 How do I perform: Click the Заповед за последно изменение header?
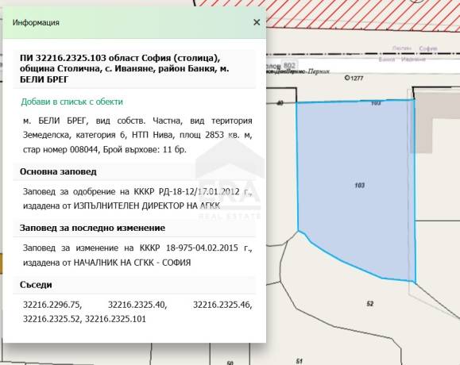coord(92,228)
